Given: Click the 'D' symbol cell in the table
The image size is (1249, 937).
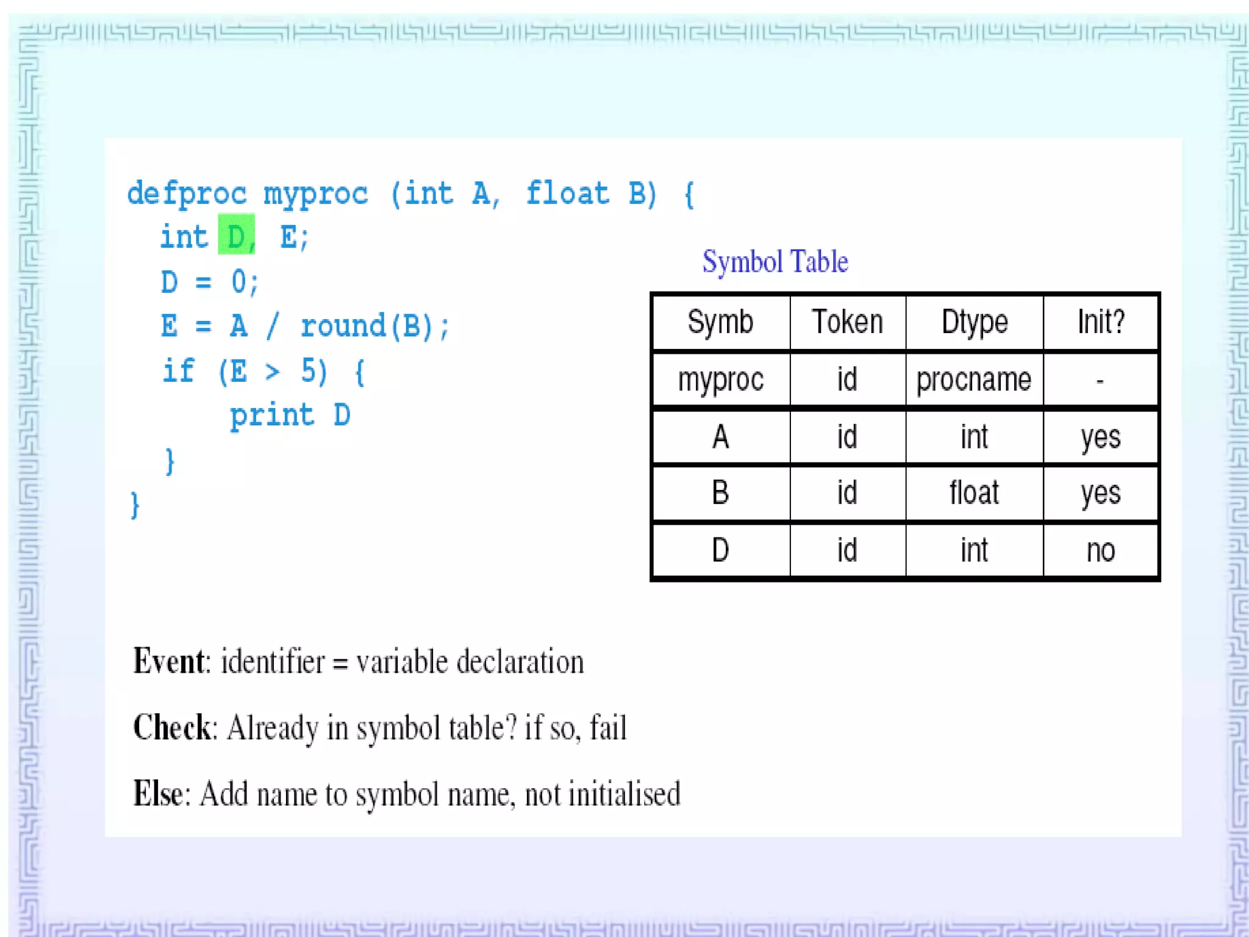Looking at the screenshot, I should click(x=721, y=550).
